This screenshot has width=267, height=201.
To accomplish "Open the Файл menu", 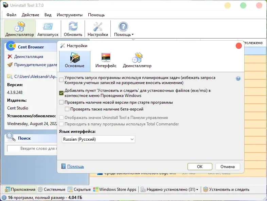I will 12,15.
